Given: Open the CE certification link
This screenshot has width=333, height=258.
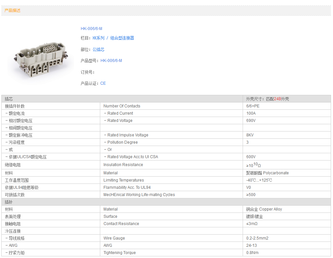Looking at the screenshot, I should pyautogui.click(x=103, y=83).
